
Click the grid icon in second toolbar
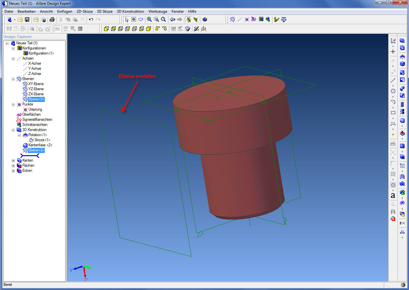click(80, 29)
